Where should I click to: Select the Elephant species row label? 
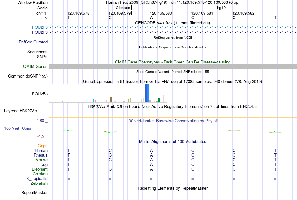click(x=39, y=169)
